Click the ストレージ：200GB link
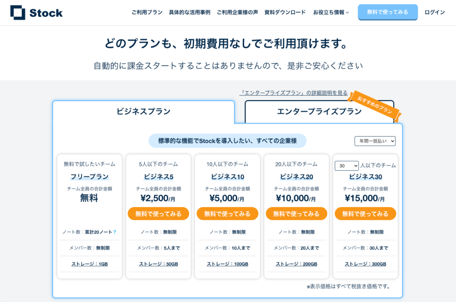Screen dimensions: 456x302 point(296,264)
